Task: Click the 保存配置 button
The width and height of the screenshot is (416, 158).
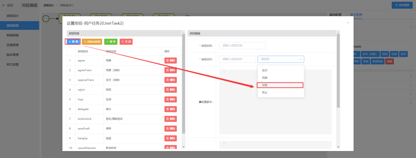Action: coord(402,5)
